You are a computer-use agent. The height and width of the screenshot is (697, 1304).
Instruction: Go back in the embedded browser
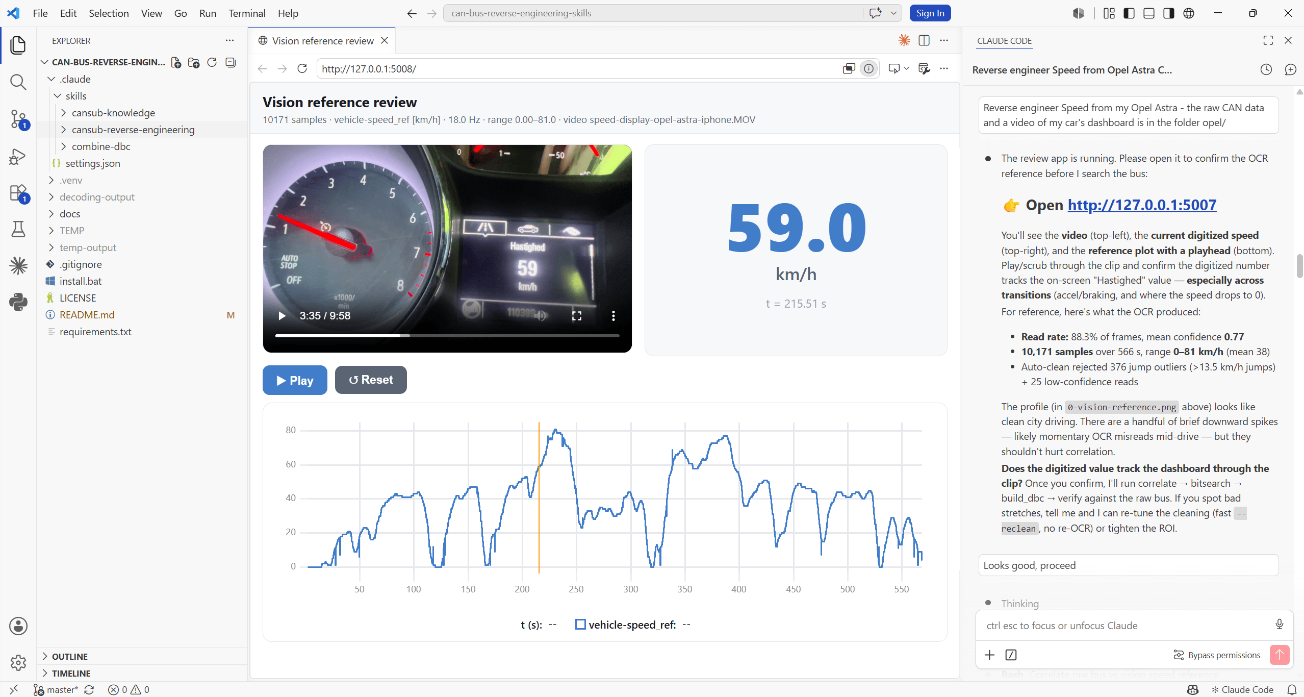pos(262,68)
